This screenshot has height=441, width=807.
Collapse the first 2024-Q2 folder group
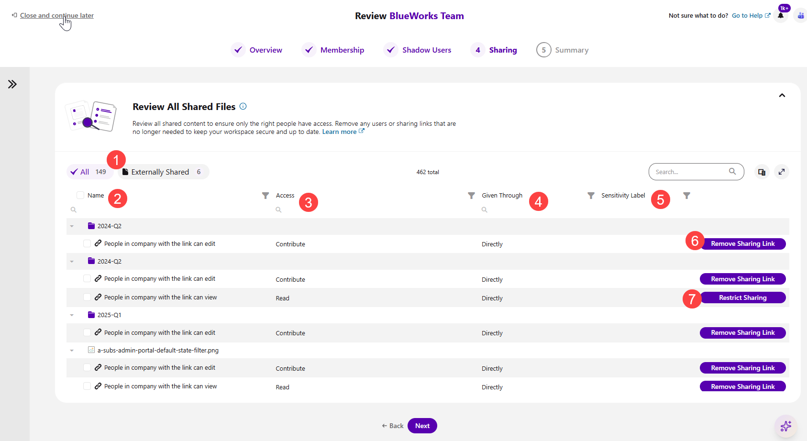pos(72,226)
